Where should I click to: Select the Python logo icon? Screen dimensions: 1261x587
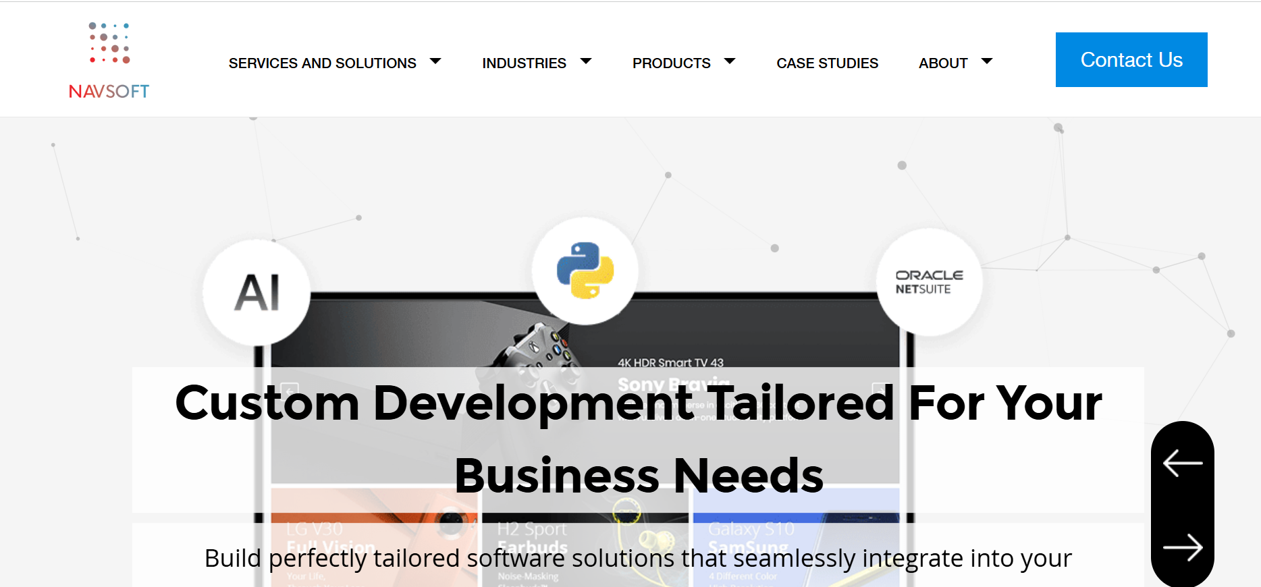tap(585, 271)
